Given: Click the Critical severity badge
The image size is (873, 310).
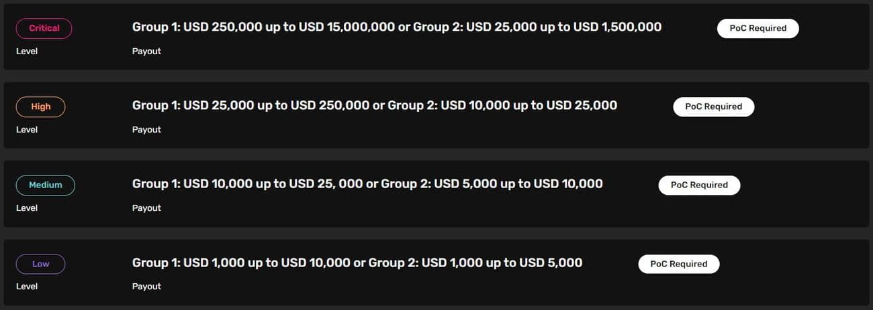Looking at the screenshot, I should tap(44, 28).
